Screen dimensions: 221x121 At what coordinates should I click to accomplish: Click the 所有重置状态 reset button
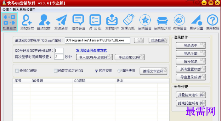191,69
